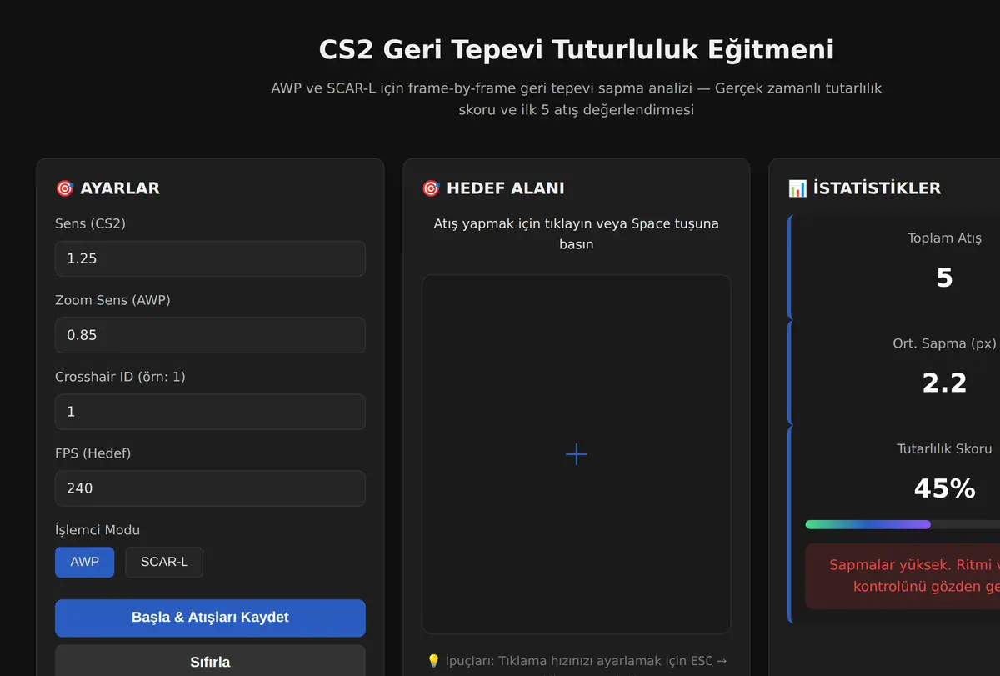Click the Zoom Sens (AWP) input field

[x=210, y=335]
